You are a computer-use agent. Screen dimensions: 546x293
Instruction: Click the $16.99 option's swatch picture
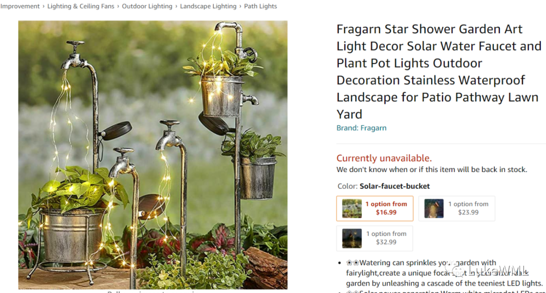tap(352, 208)
